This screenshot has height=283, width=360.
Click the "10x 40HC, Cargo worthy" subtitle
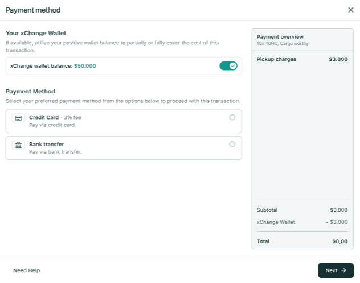[282, 43]
